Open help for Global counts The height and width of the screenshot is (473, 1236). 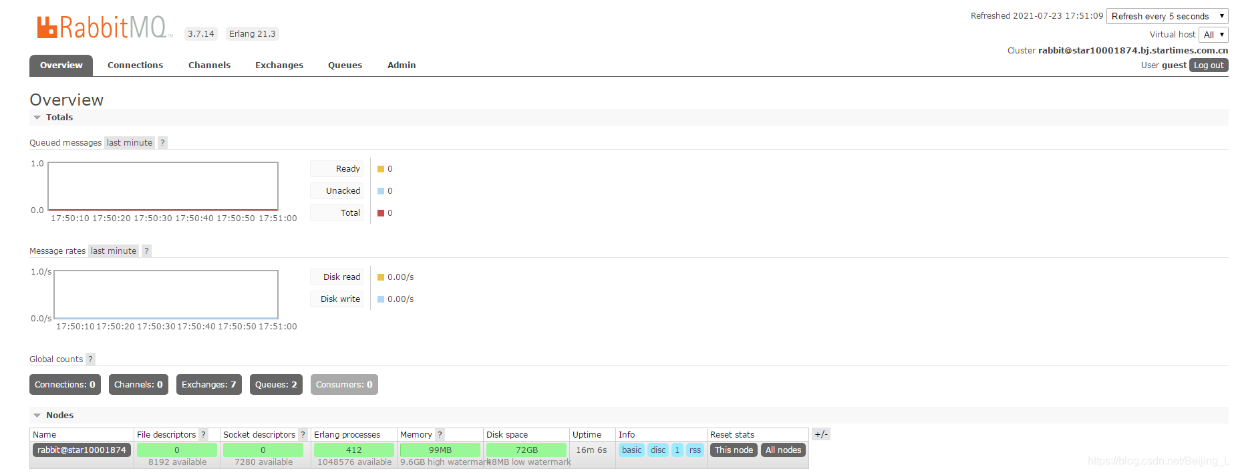(90, 359)
